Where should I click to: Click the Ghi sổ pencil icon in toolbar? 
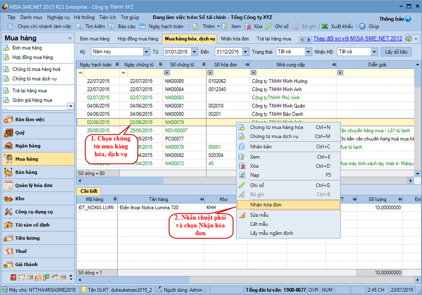pos(269,26)
